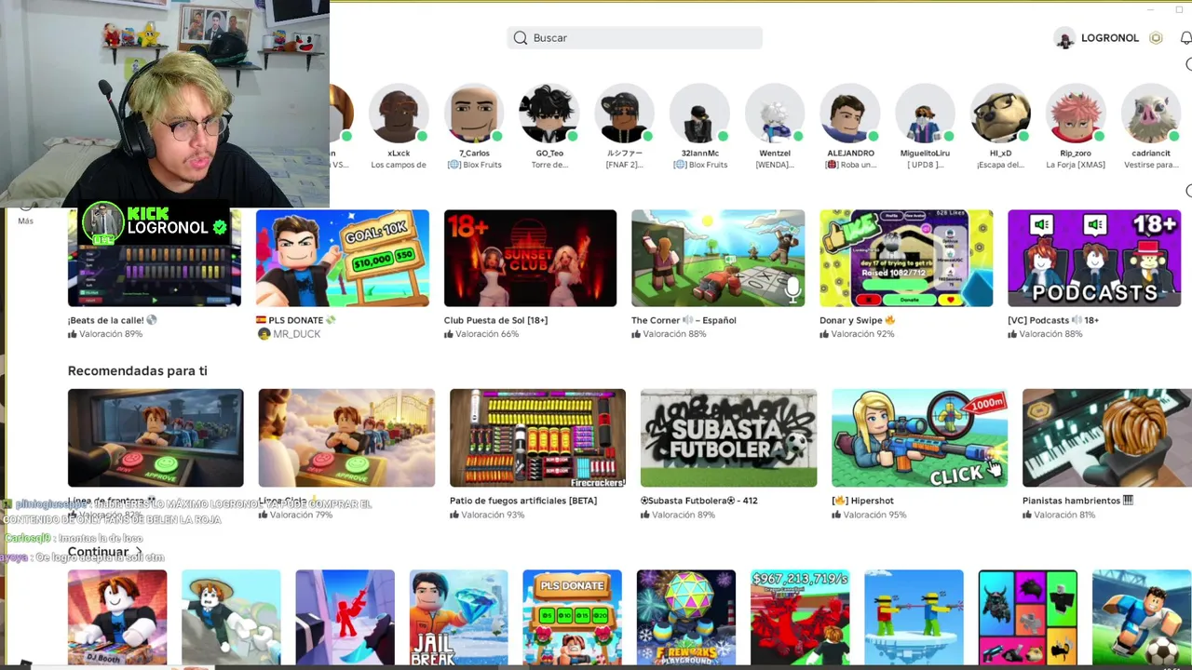Open the Robux balance icon
The image size is (1192, 670).
[x=1156, y=38]
